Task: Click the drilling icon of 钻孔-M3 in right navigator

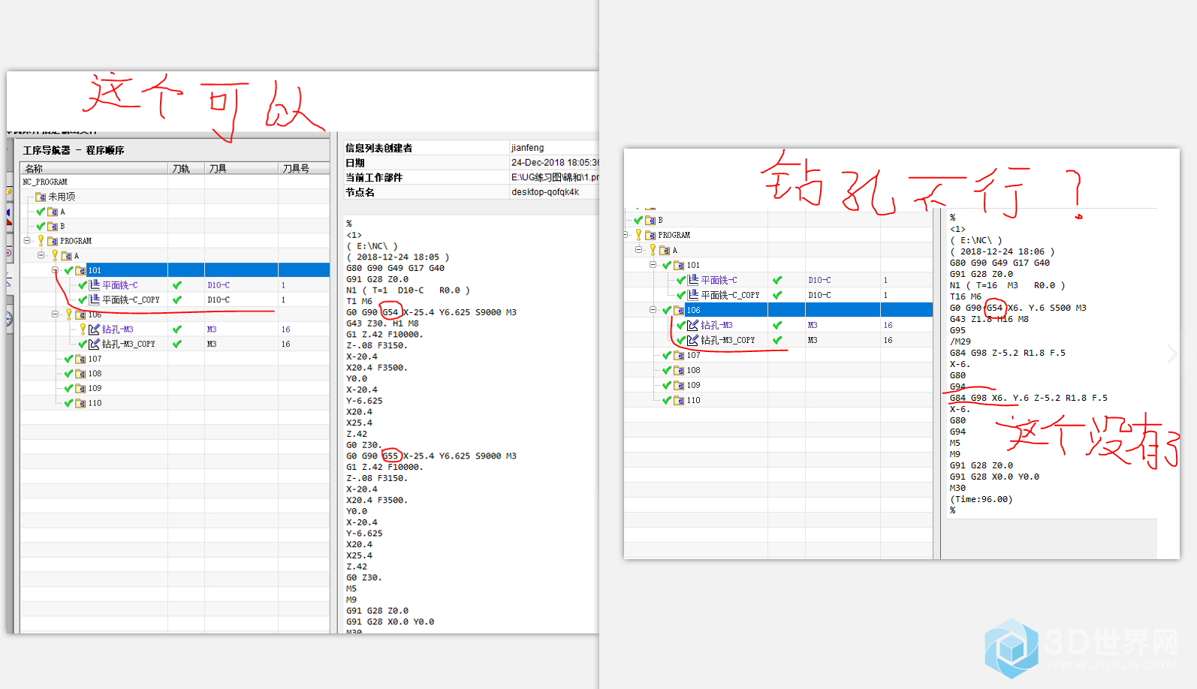Action: [x=693, y=325]
